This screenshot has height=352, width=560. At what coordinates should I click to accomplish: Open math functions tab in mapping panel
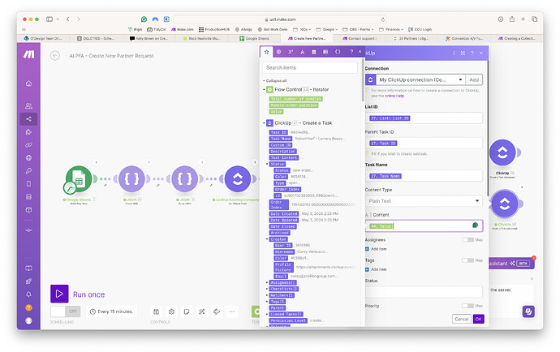[291, 52]
